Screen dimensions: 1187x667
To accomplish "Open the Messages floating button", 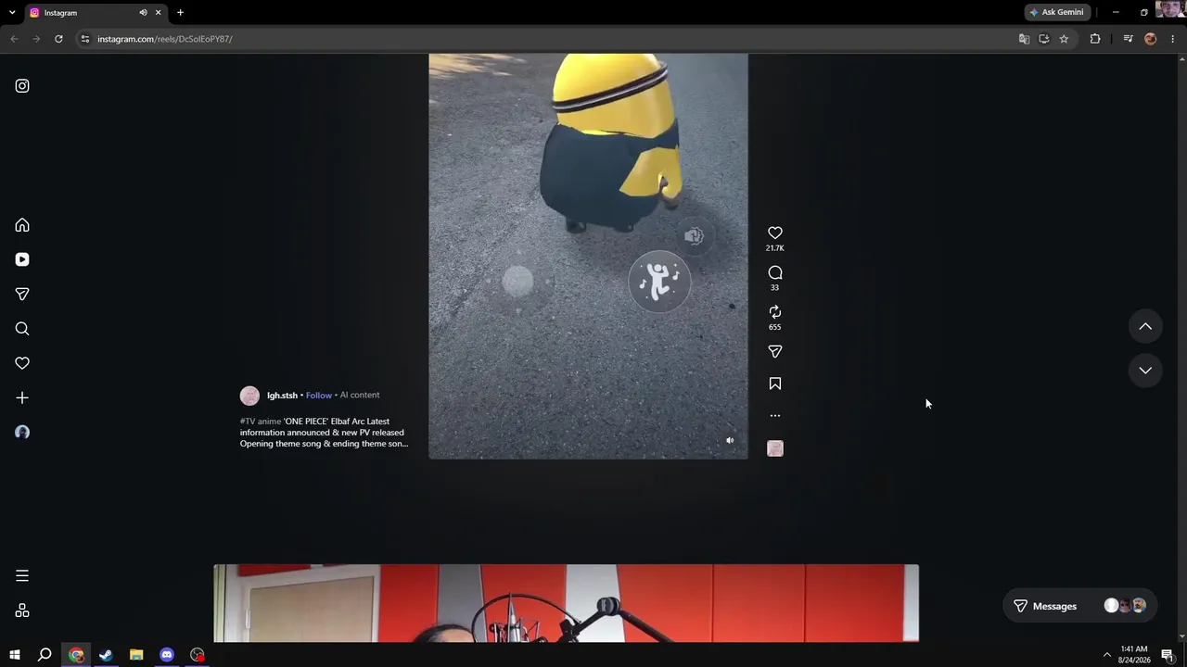I will 1079,606.
